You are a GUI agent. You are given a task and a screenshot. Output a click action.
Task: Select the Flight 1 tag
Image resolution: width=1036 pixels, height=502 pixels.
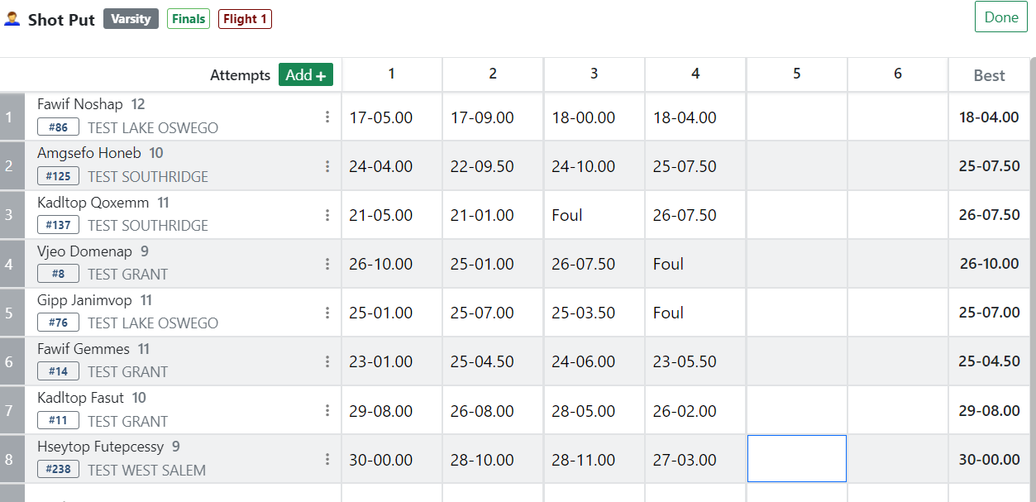coord(245,19)
